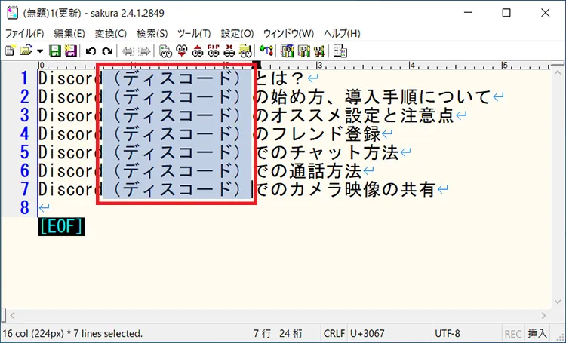
Task: Click 'のオススメ設定と注意点' on line 3
Action: (355, 115)
